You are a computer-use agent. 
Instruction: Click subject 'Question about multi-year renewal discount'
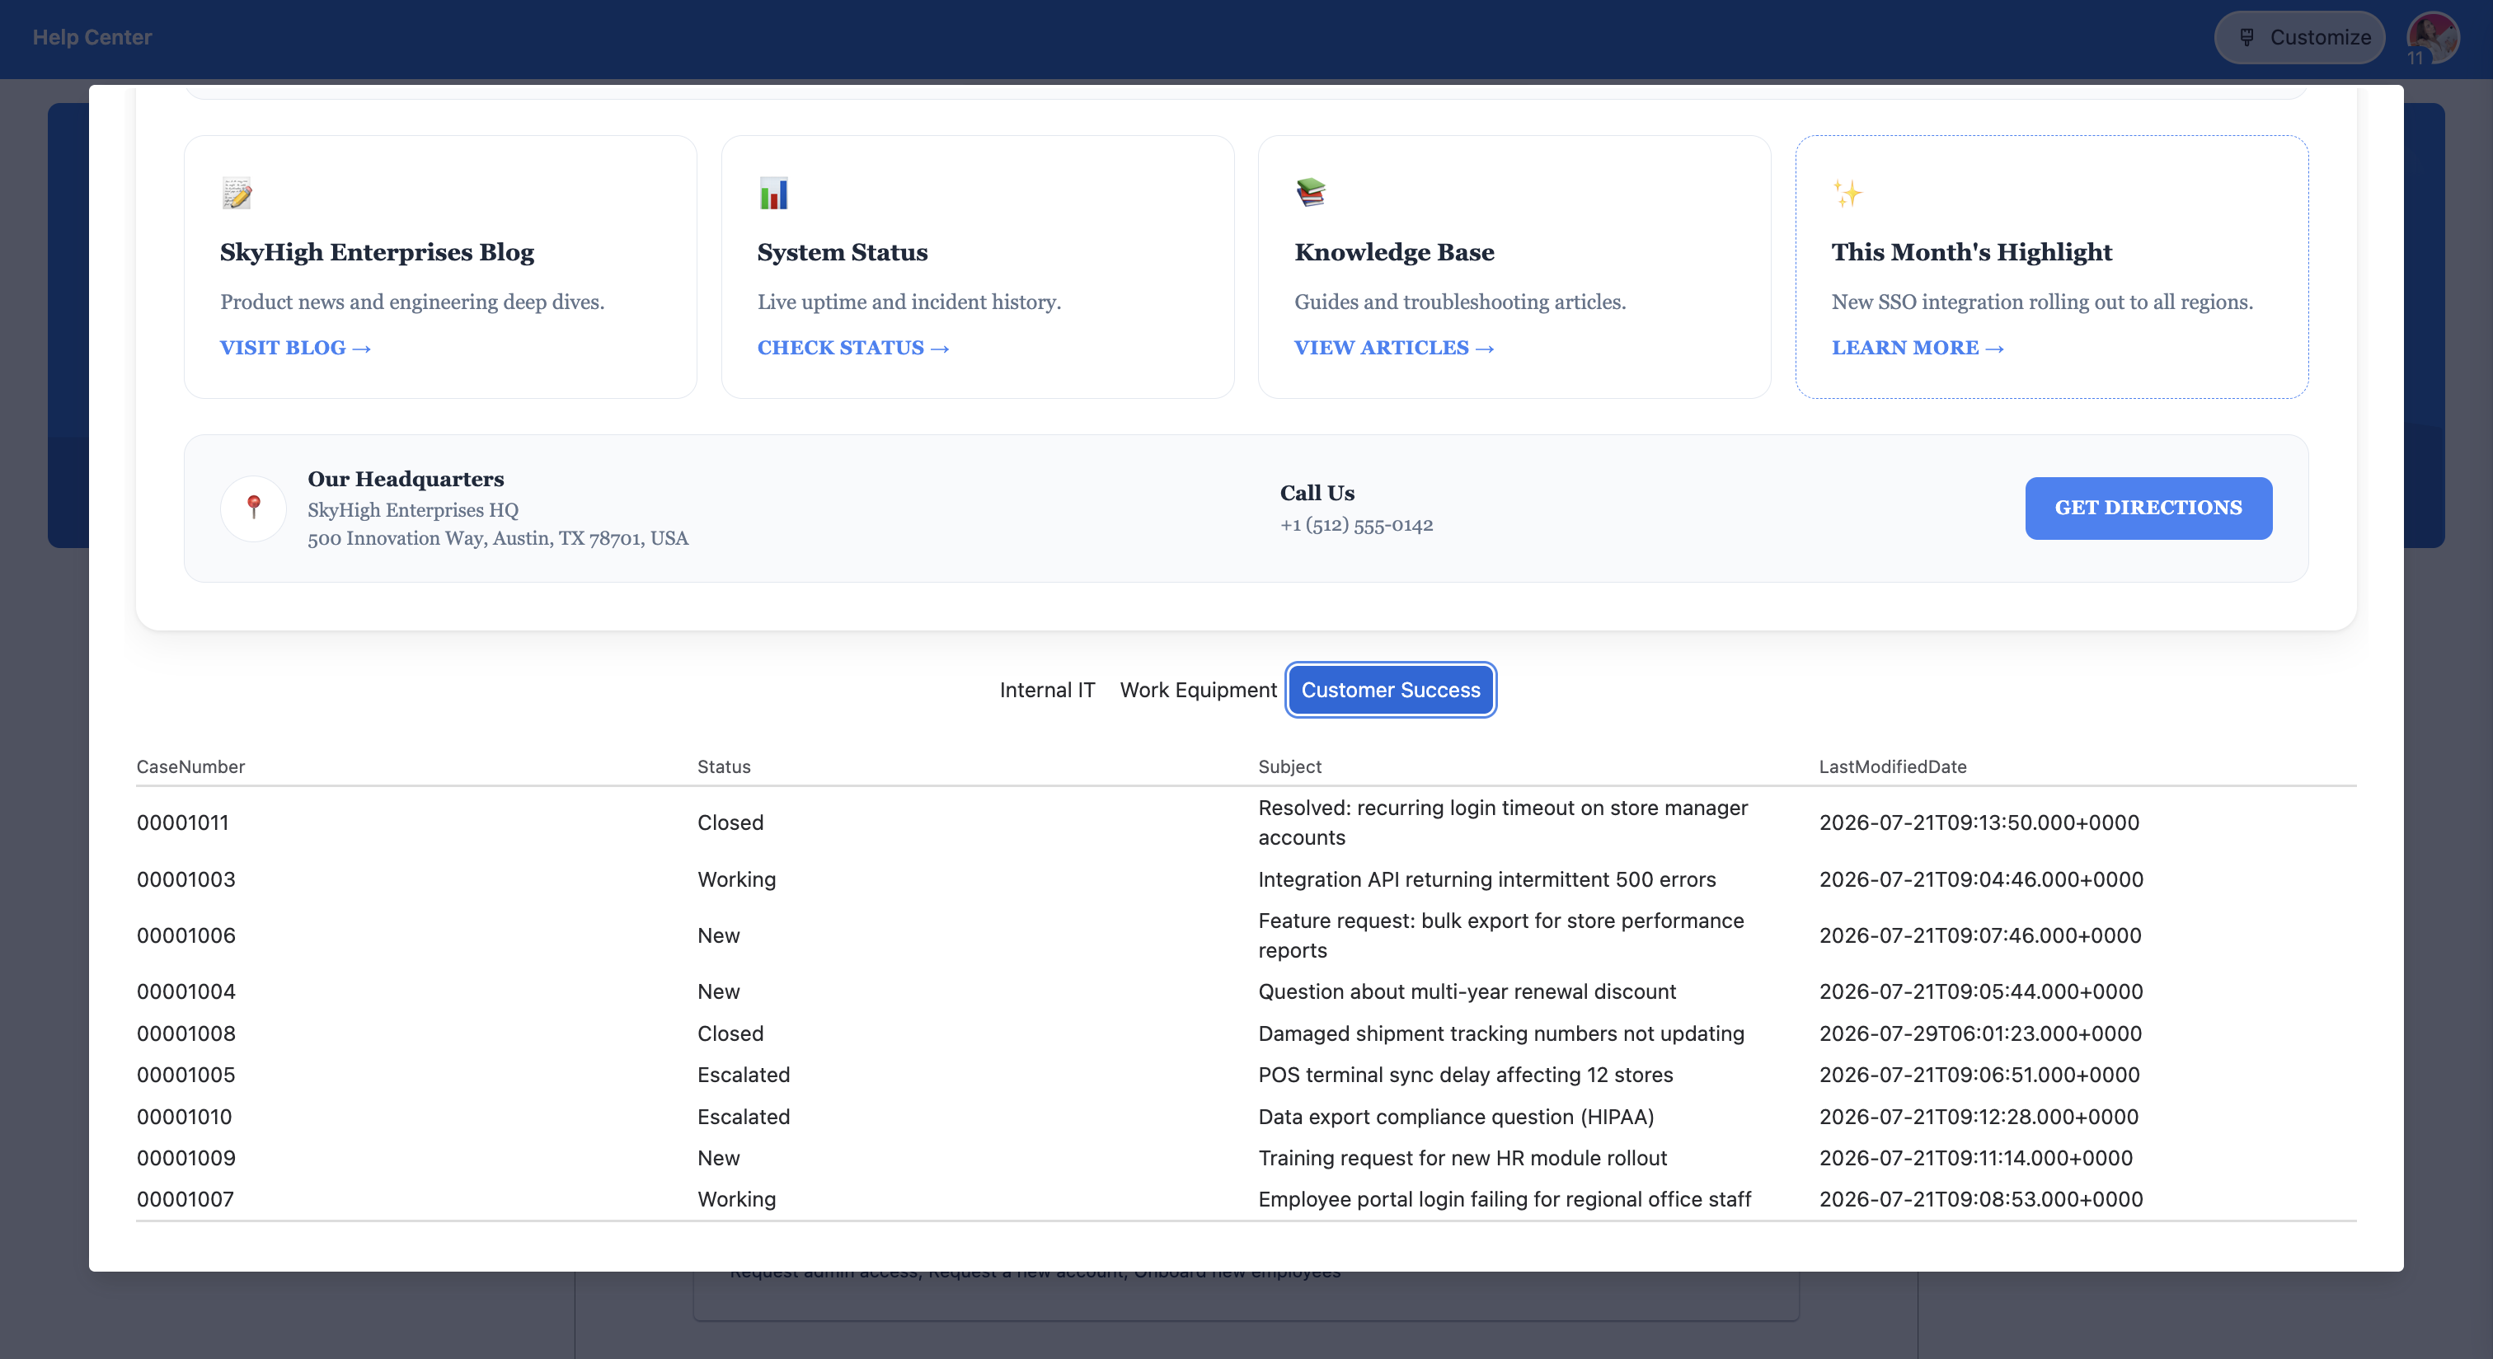pyautogui.click(x=1467, y=991)
